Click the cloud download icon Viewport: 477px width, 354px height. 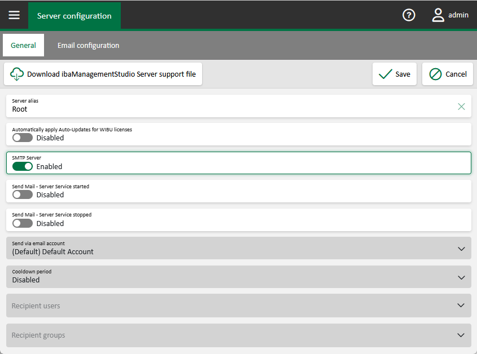17,74
